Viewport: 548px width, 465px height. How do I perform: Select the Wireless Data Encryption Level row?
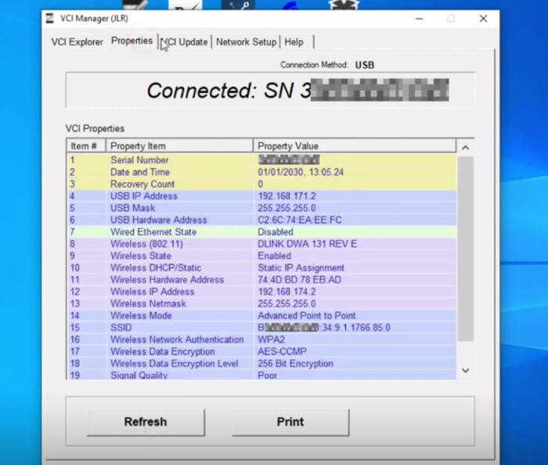[x=261, y=363]
